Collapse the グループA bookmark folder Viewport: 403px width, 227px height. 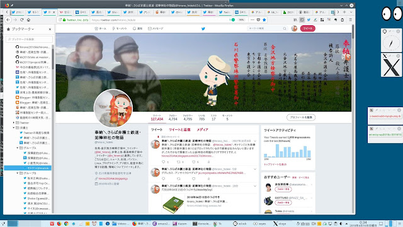point(18,148)
